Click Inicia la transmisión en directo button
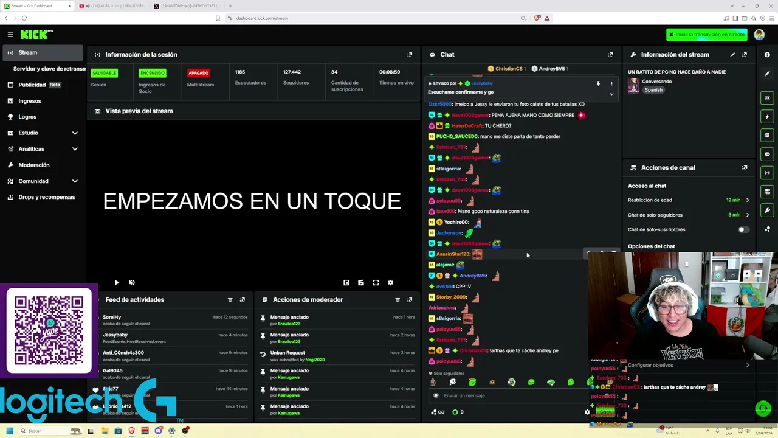778x438 pixels. click(706, 35)
